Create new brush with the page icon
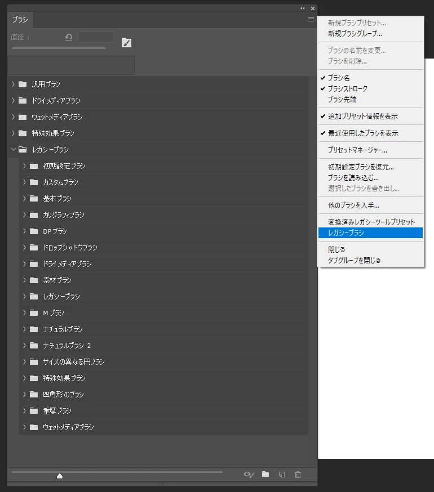This screenshot has height=492, width=434. [x=282, y=475]
